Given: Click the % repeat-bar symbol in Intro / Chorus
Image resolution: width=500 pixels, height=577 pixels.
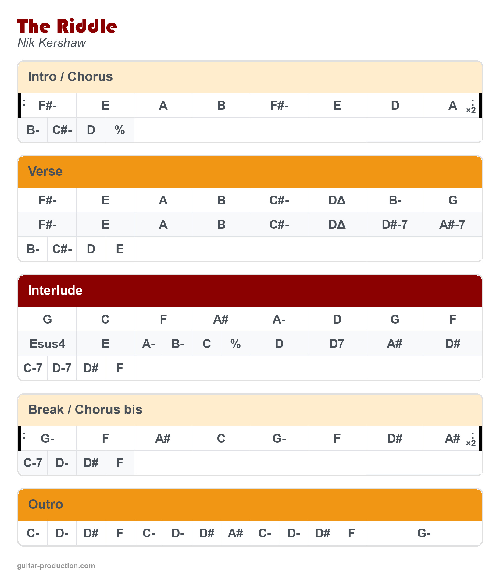Looking at the screenshot, I should (120, 130).
